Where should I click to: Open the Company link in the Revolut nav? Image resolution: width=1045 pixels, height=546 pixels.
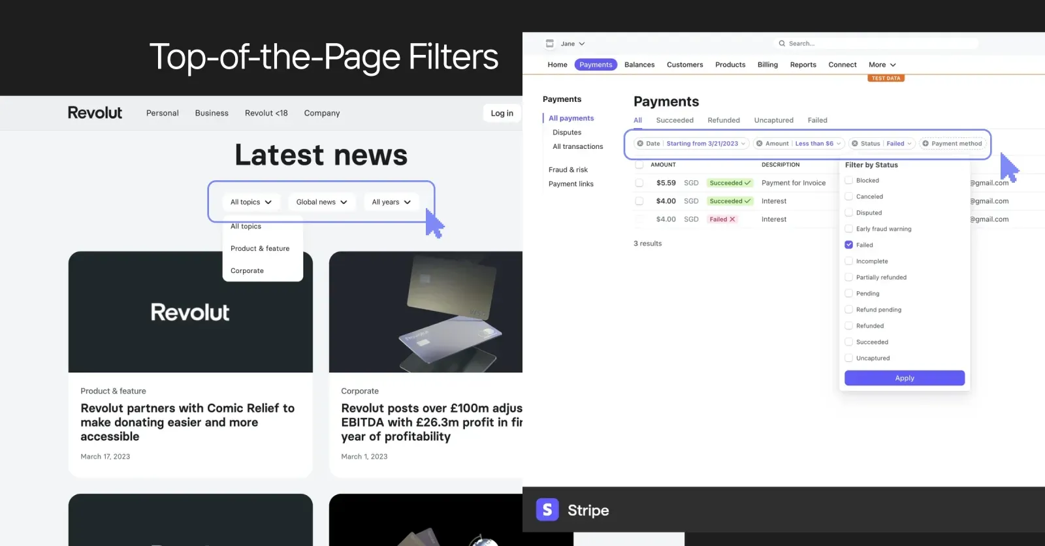pyautogui.click(x=322, y=113)
